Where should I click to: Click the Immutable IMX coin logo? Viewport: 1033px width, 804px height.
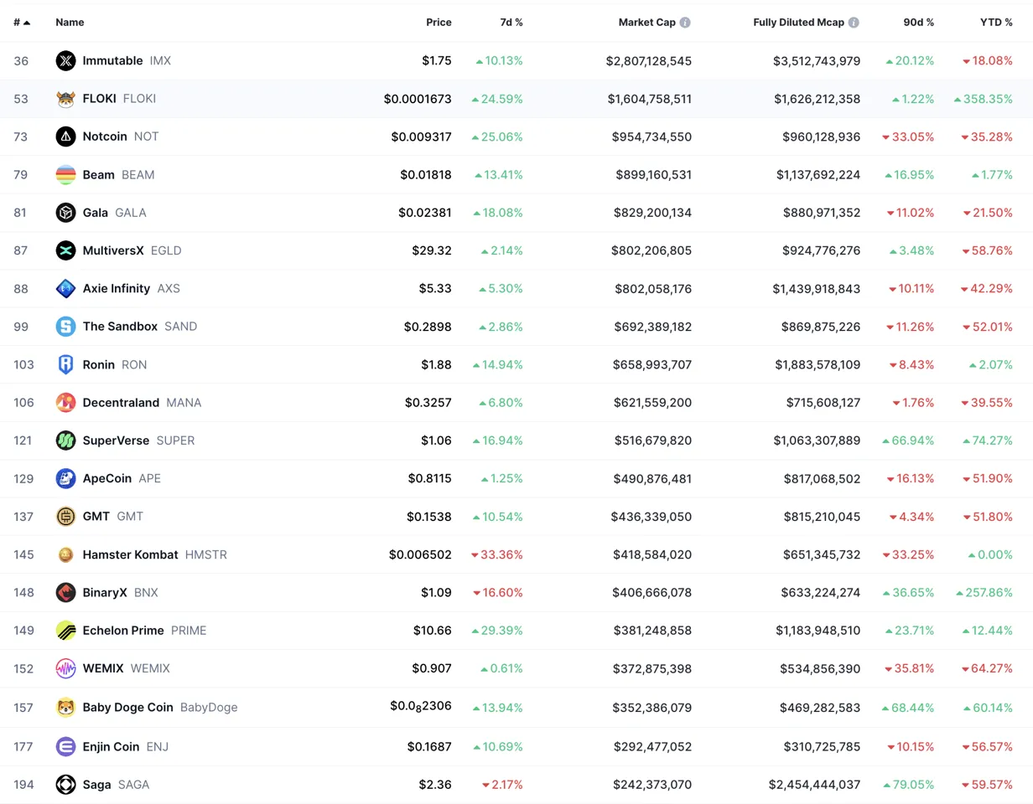coord(65,60)
